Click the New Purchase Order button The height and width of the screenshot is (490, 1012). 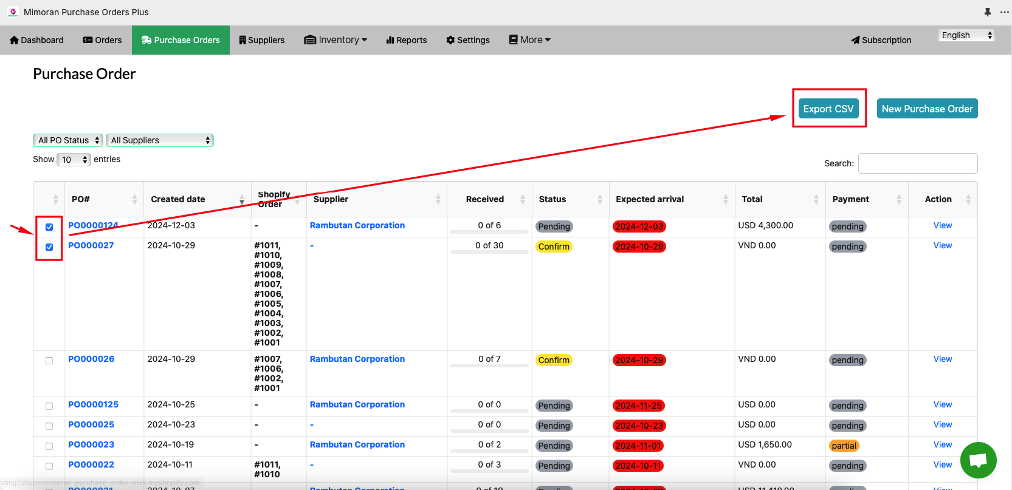coord(927,109)
